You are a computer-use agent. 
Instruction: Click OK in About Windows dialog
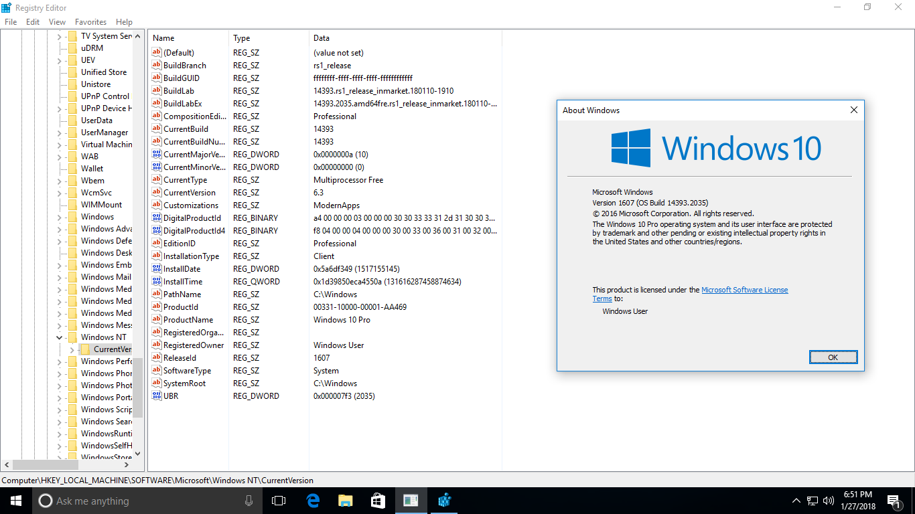point(833,357)
